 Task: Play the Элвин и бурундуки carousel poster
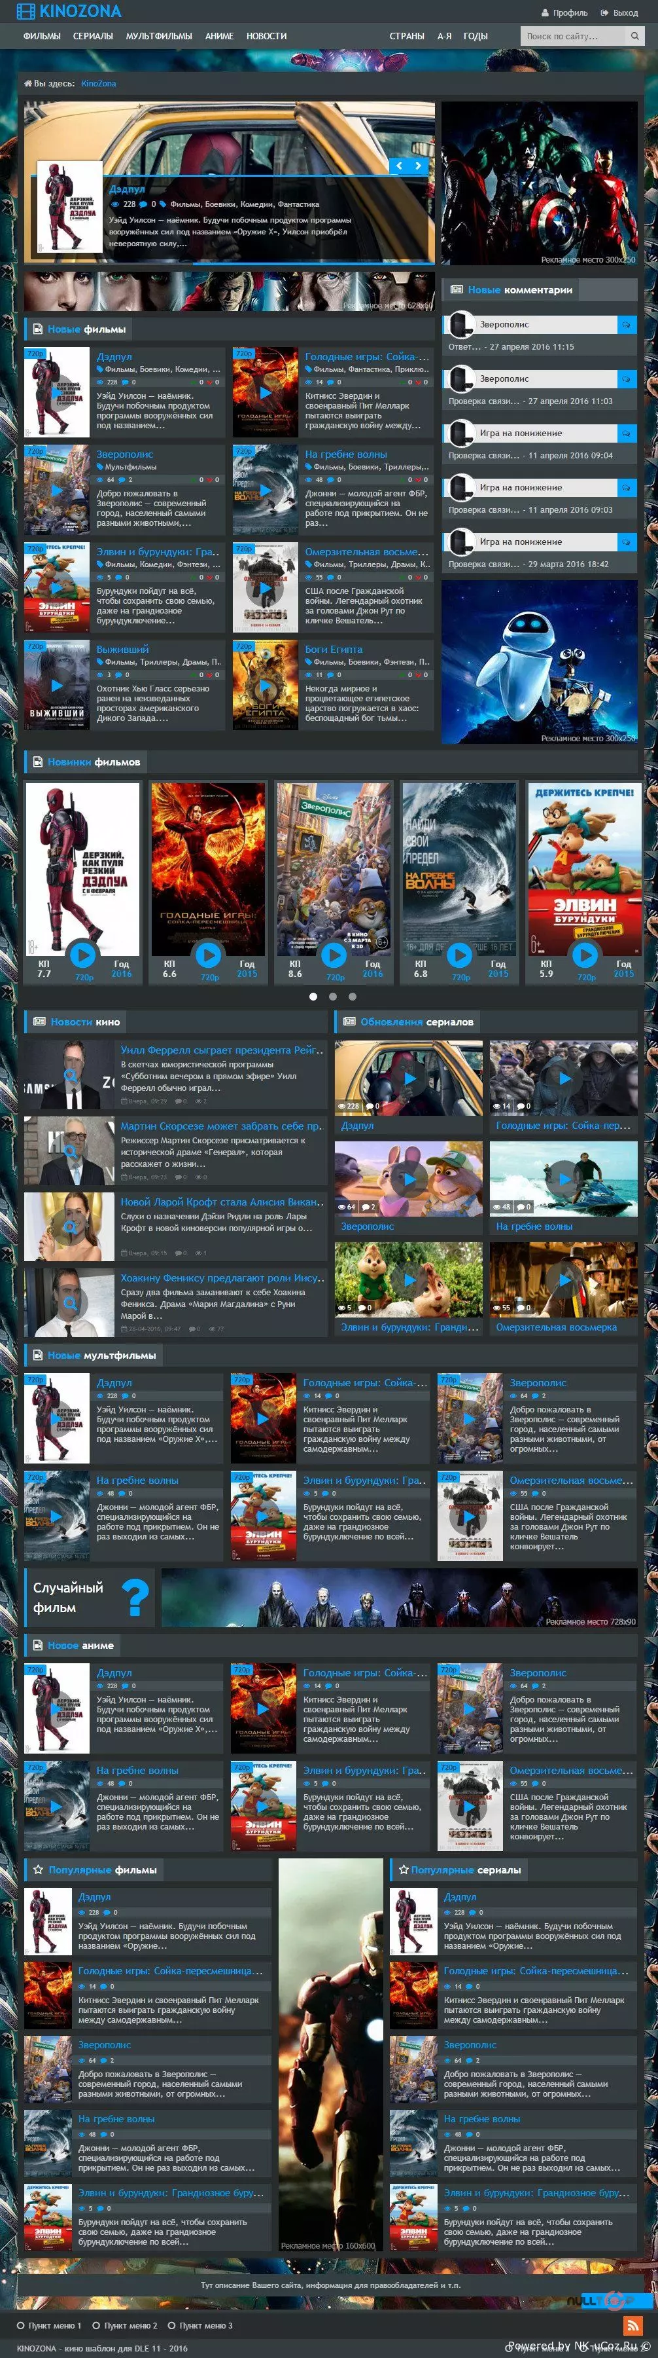click(x=585, y=955)
